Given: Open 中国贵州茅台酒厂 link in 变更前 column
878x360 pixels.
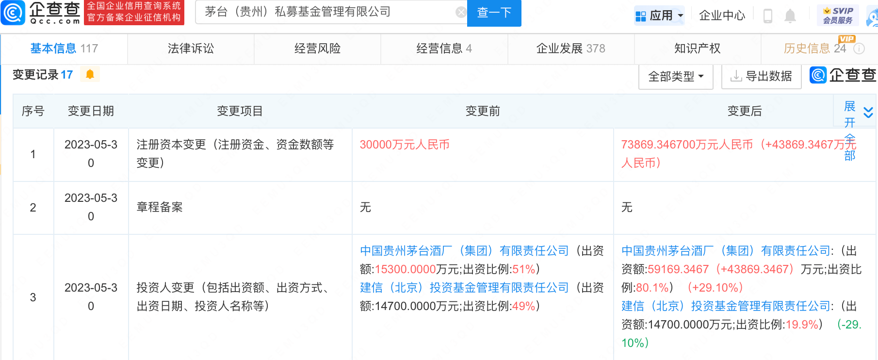Looking at the screenshot, I should tap(464, 251).
